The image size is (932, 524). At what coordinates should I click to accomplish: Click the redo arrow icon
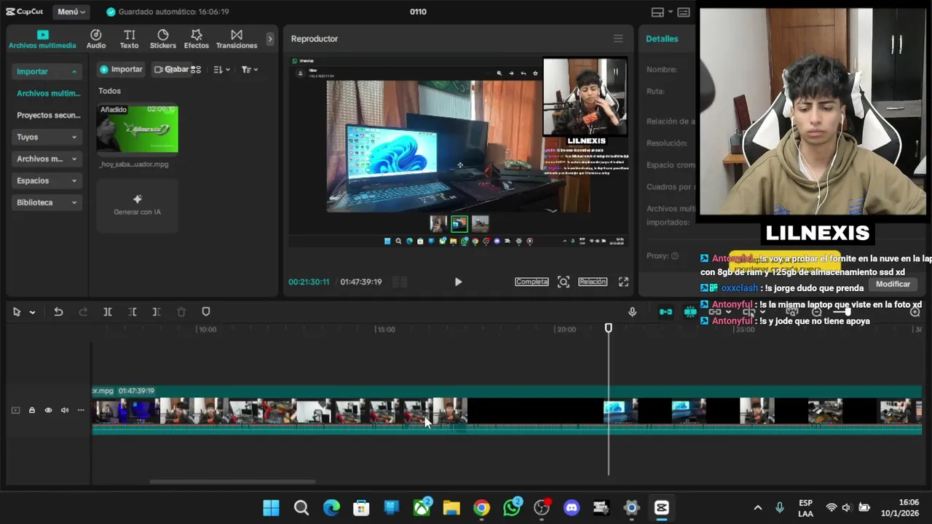(83, 311)
